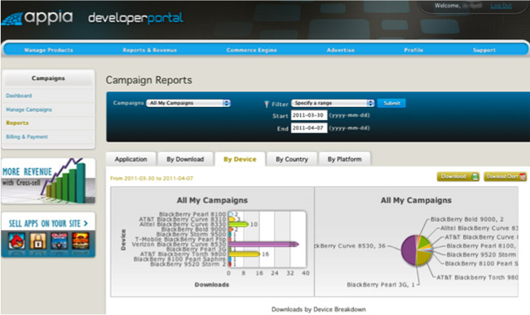The image size is (530, 315).
Task: Open Manage Products menu
Action: coord(49,50)
